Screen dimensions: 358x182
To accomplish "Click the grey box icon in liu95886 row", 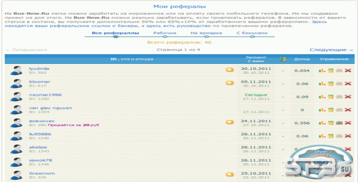I will tap(339, 136).
